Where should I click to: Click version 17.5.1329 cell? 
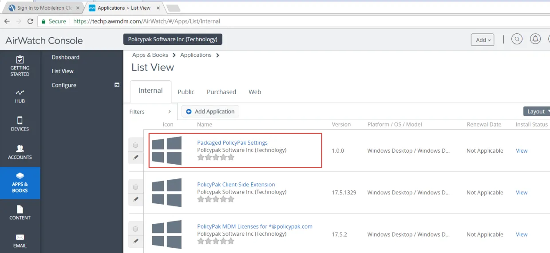344,193
